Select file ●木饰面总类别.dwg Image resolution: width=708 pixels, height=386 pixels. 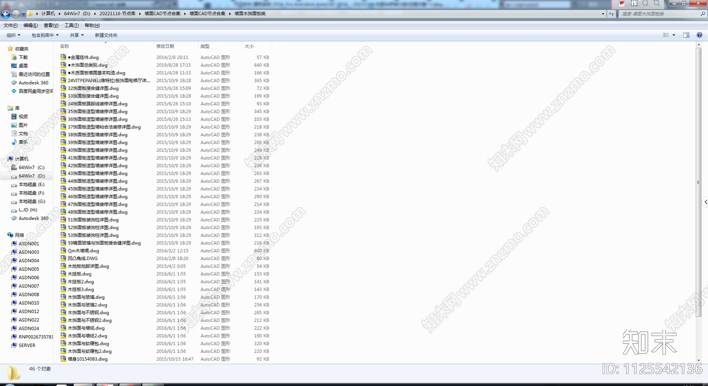point(88,65)
